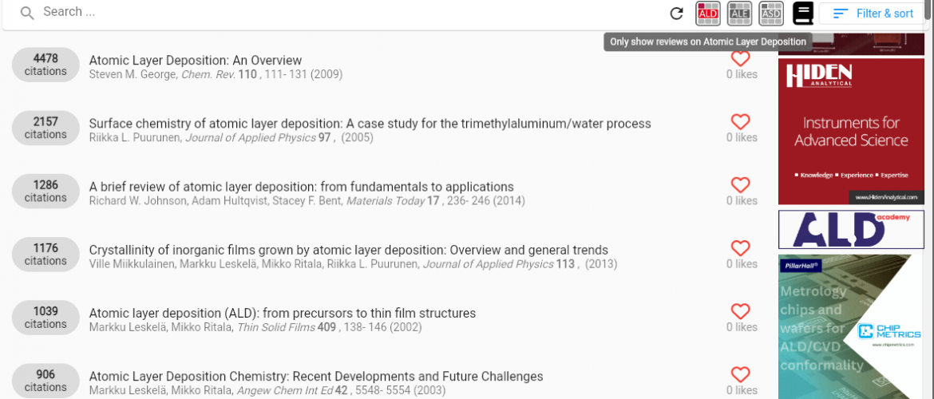Toggle the ALD reviews filter
The height and width of the screenshot is (399, 934).
pos(708,14)
